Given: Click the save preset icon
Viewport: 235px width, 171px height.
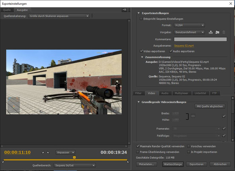Looking at the screenshot, I should click(x=211, y=32).
